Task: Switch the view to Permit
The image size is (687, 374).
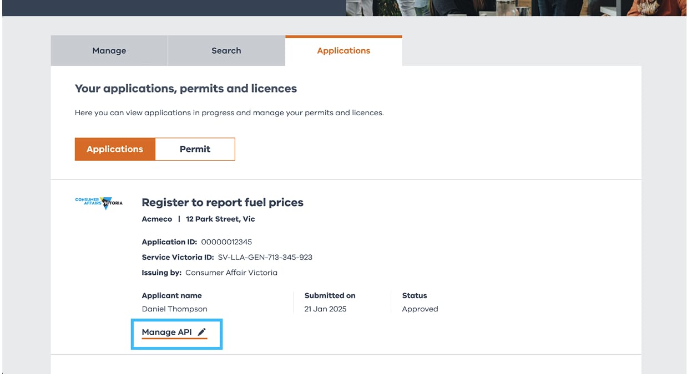Action: [195, 149]
